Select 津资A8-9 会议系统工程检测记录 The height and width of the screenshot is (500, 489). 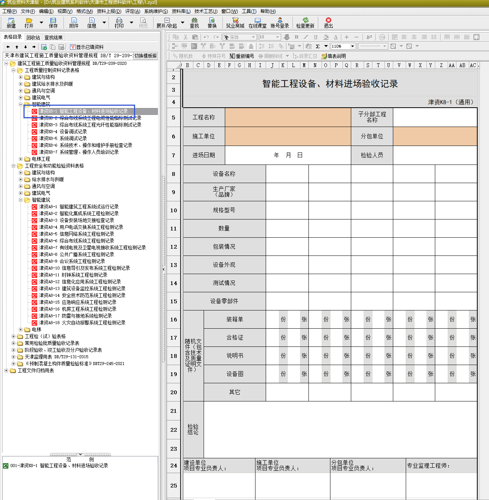pyautogui.click(x=72, y=261)
